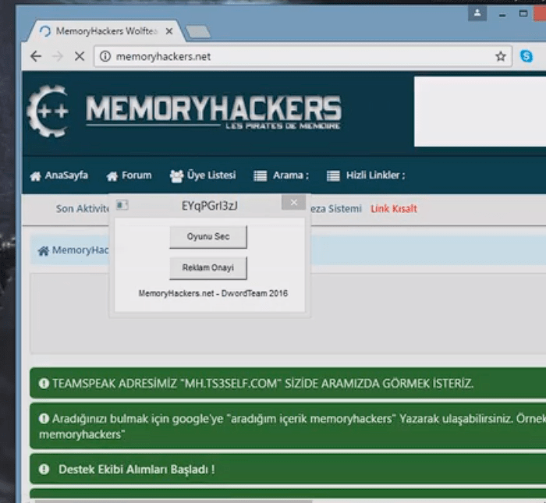The width and height of the screenshot is (546, 503).
Task: Click the memoryhackers.net address bar
Action: [303, 56]
